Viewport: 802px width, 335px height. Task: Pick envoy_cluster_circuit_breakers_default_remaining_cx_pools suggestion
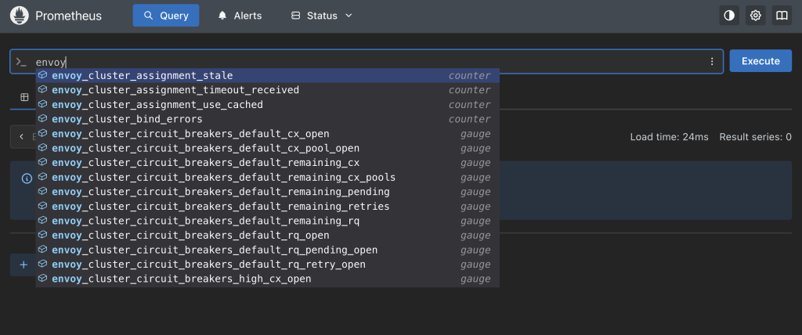268,178
